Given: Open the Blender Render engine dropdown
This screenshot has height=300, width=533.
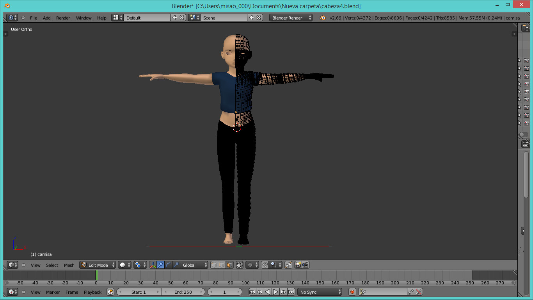Looking at the screenshot, I should (291, 18).
